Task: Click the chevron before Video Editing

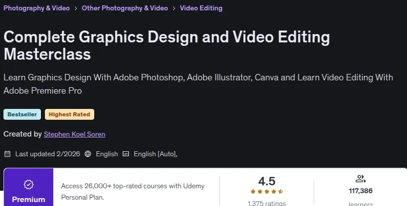Action: pyautogui.click(x=174, y=8)
